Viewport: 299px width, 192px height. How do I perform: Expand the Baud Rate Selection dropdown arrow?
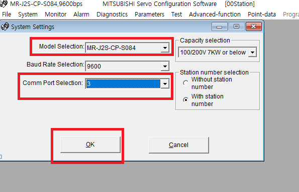[x=165, y=66]
